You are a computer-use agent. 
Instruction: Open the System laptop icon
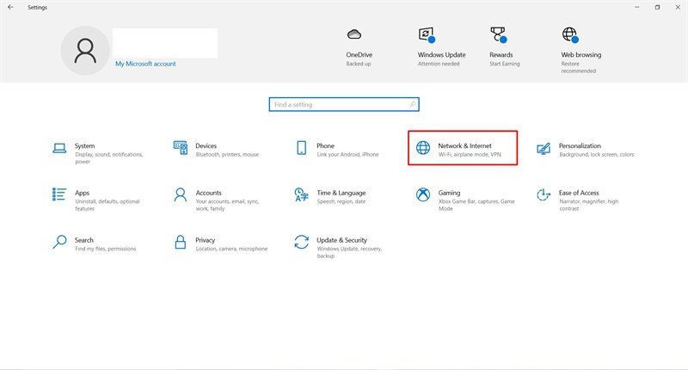coord(59,148)
